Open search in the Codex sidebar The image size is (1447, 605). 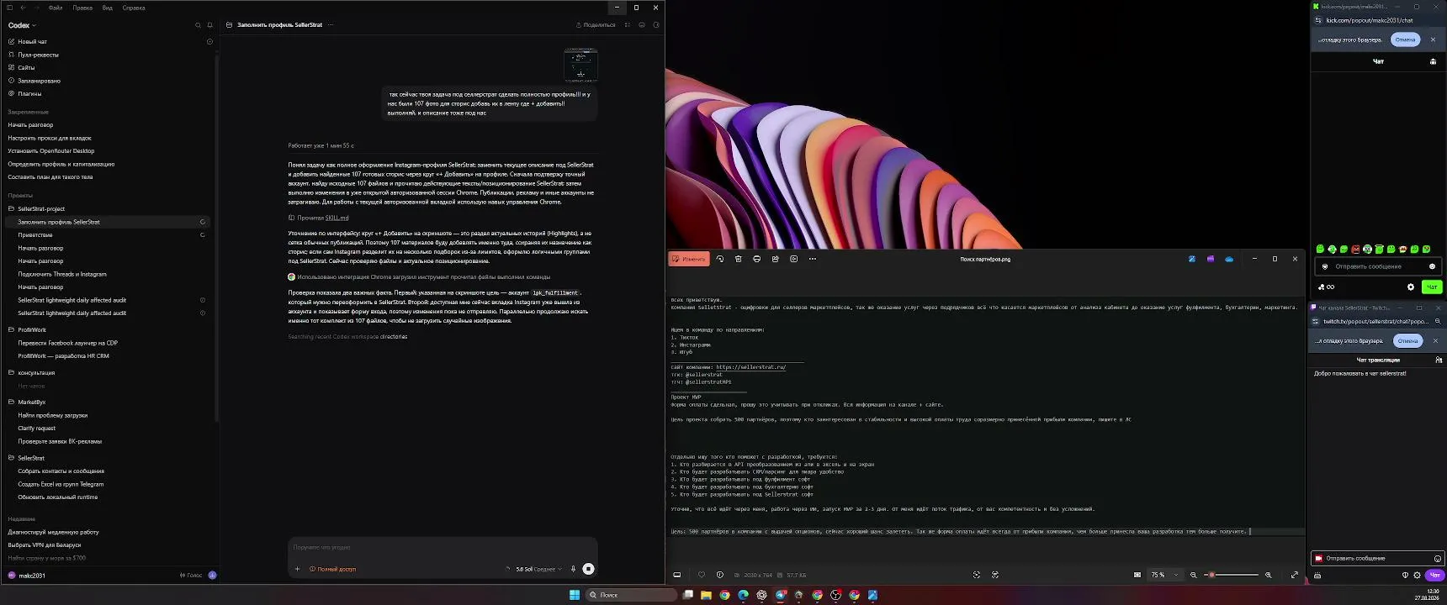tap(199, 25)
